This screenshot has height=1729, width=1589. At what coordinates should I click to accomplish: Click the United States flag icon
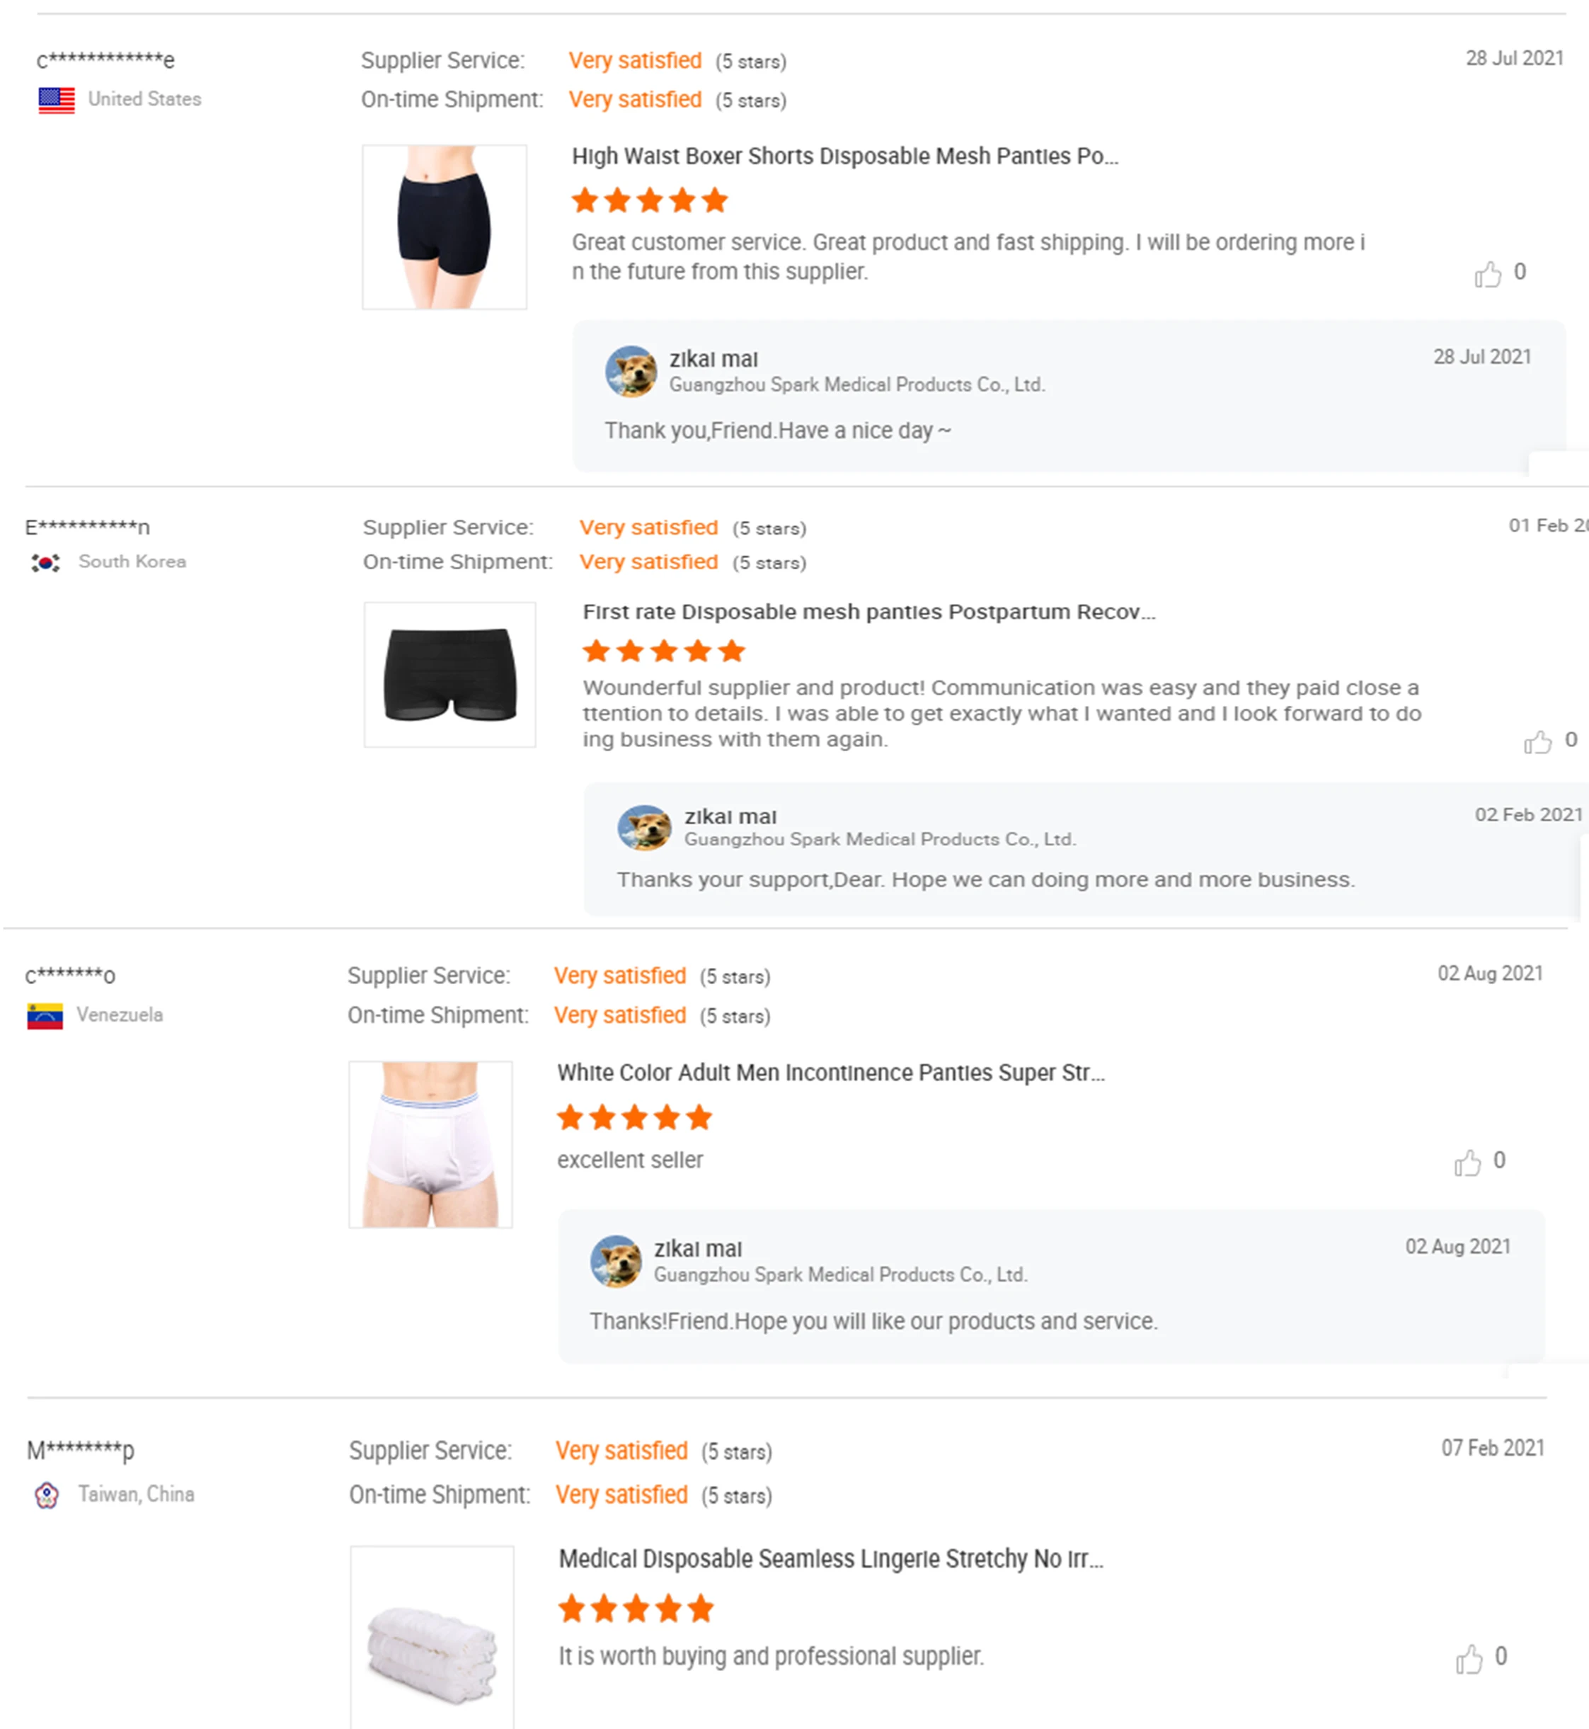(57, 101)
